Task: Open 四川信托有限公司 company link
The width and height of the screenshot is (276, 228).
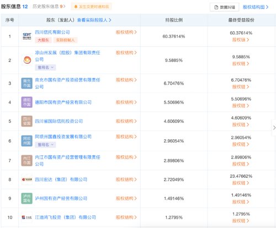Action: click(52, 32)
